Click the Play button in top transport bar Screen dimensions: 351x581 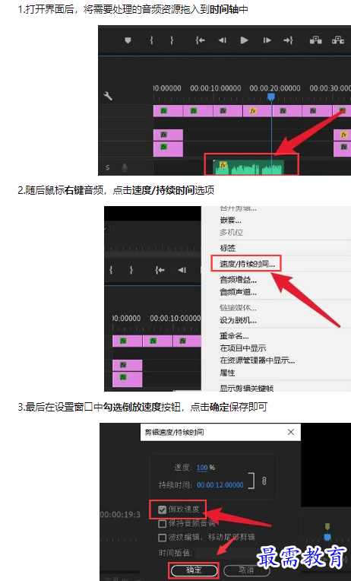pyautogui.click(x=245, y=40)
